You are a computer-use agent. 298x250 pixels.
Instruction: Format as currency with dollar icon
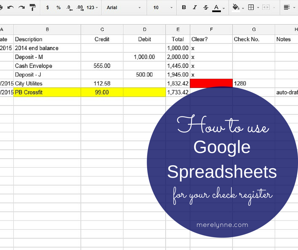coord(48,8)
